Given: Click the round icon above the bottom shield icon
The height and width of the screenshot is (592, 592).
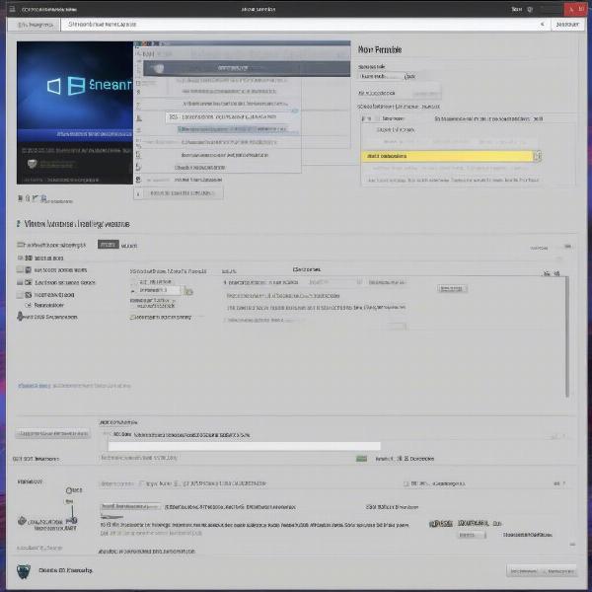Looking at the screenshot, I should click(22, 521).
